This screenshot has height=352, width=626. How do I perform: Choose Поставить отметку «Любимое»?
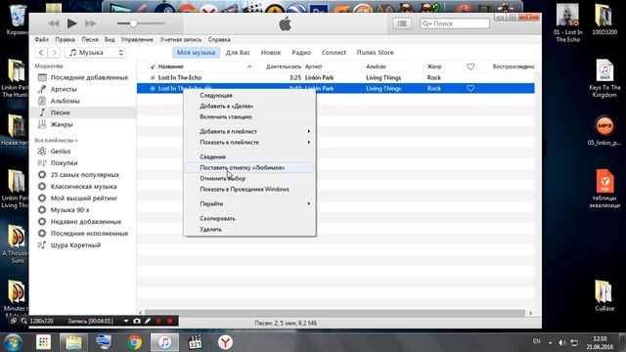pyautogui.click(x=250, y=167)
